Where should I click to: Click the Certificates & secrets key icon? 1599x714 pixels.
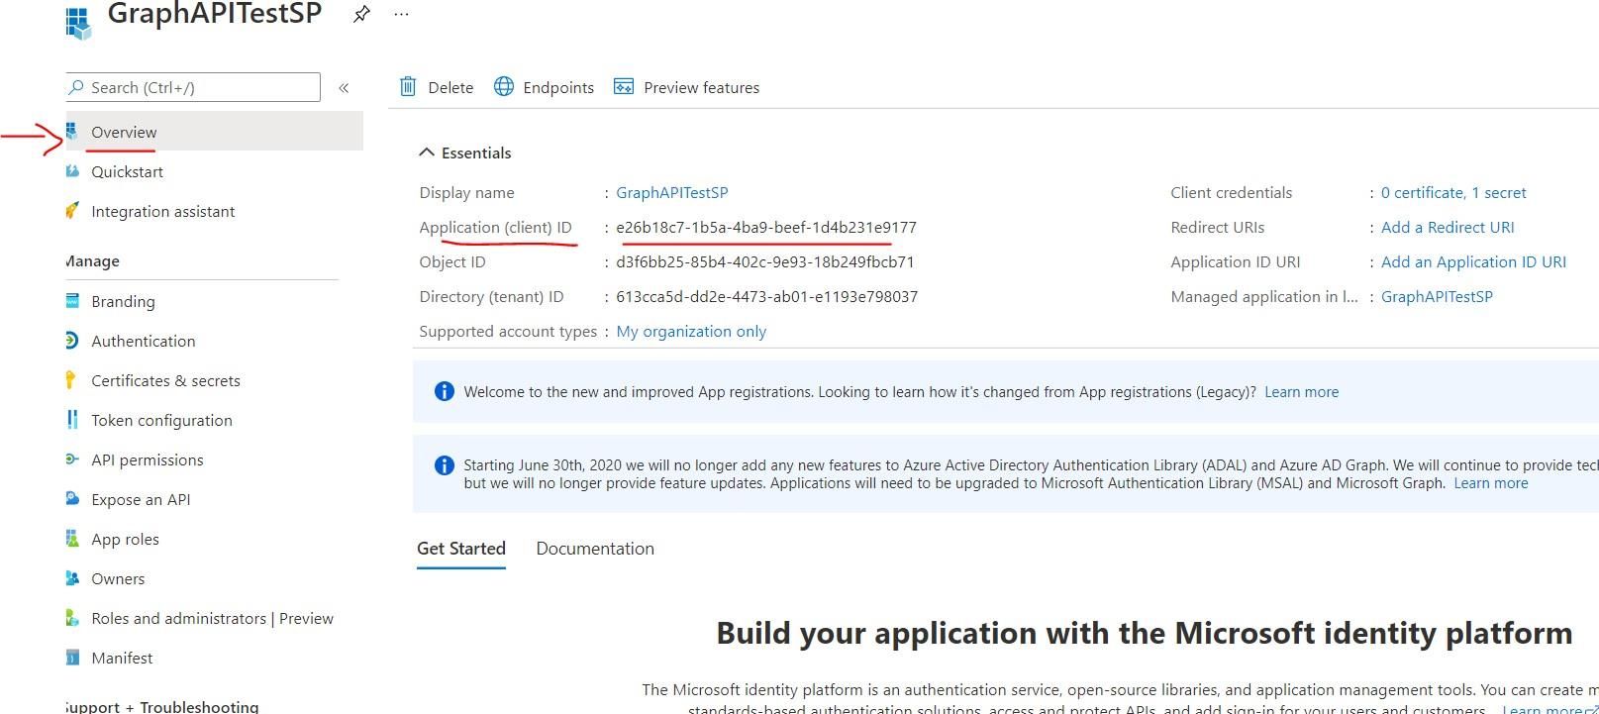[x=71, y=380]
